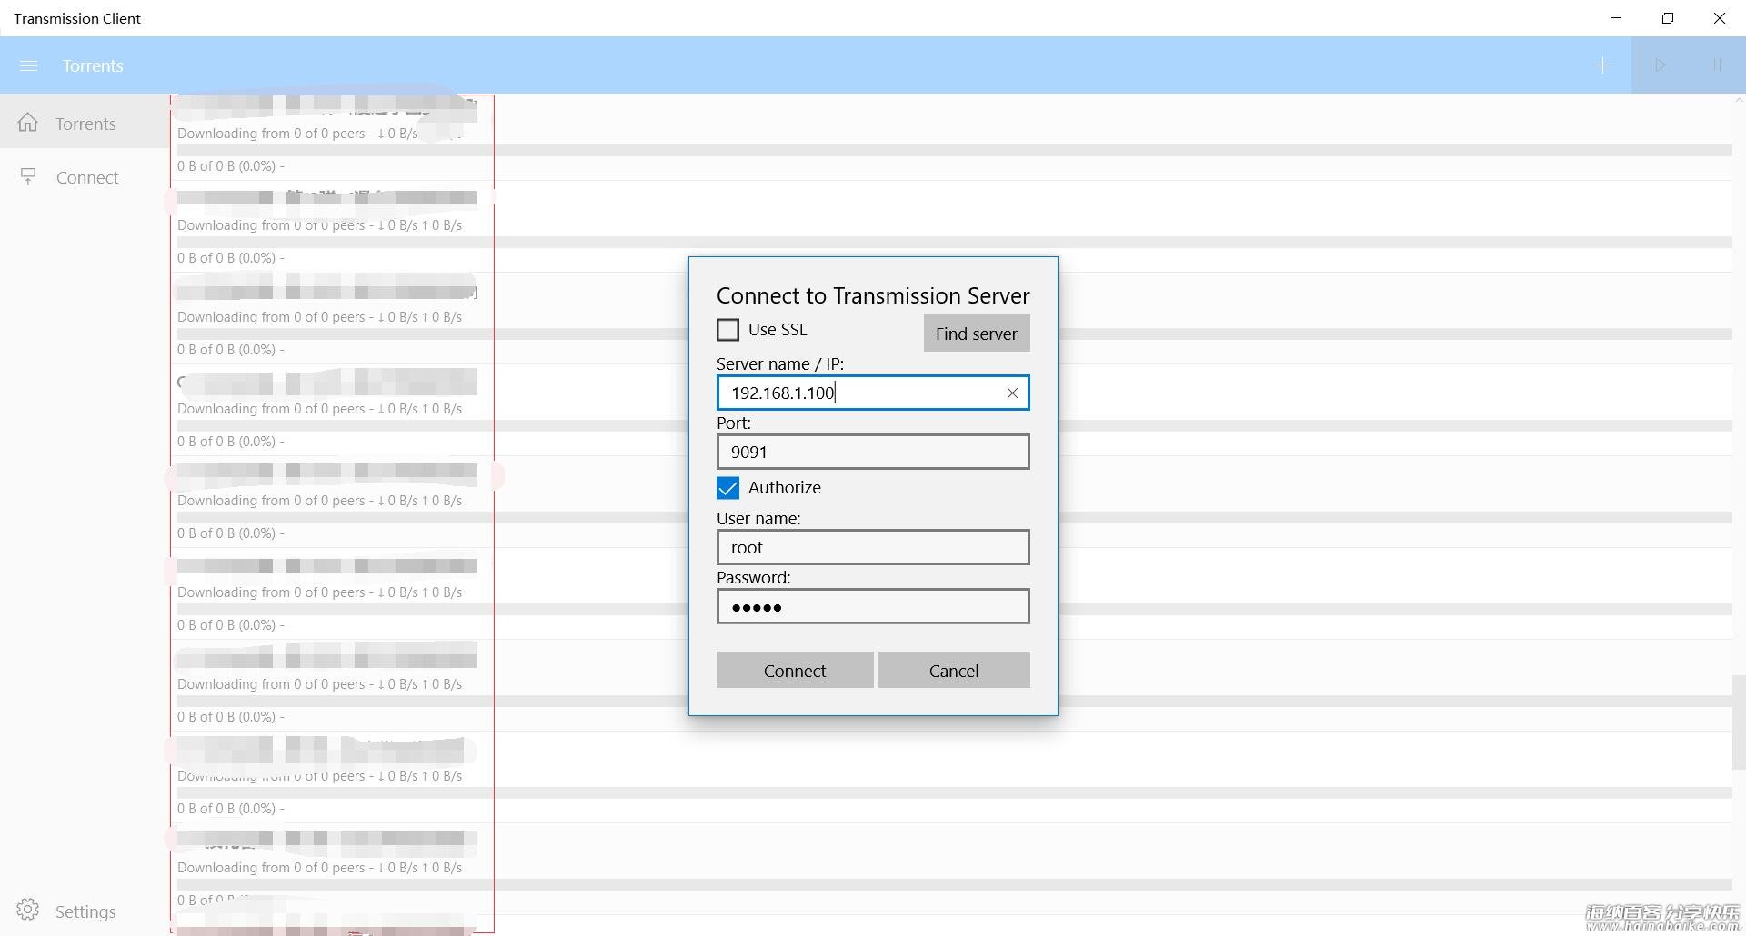Clear the server IP field with the X icon
1746x936 pixels.
(1012, 393)
